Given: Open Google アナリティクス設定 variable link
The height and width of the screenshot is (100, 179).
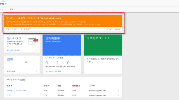Looking at the screenshot, I should 17,91.
